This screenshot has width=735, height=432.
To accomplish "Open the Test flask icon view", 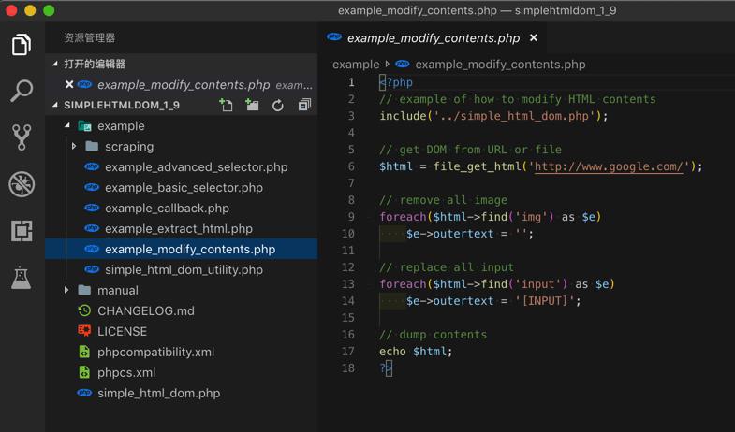I will coord(22,278).
